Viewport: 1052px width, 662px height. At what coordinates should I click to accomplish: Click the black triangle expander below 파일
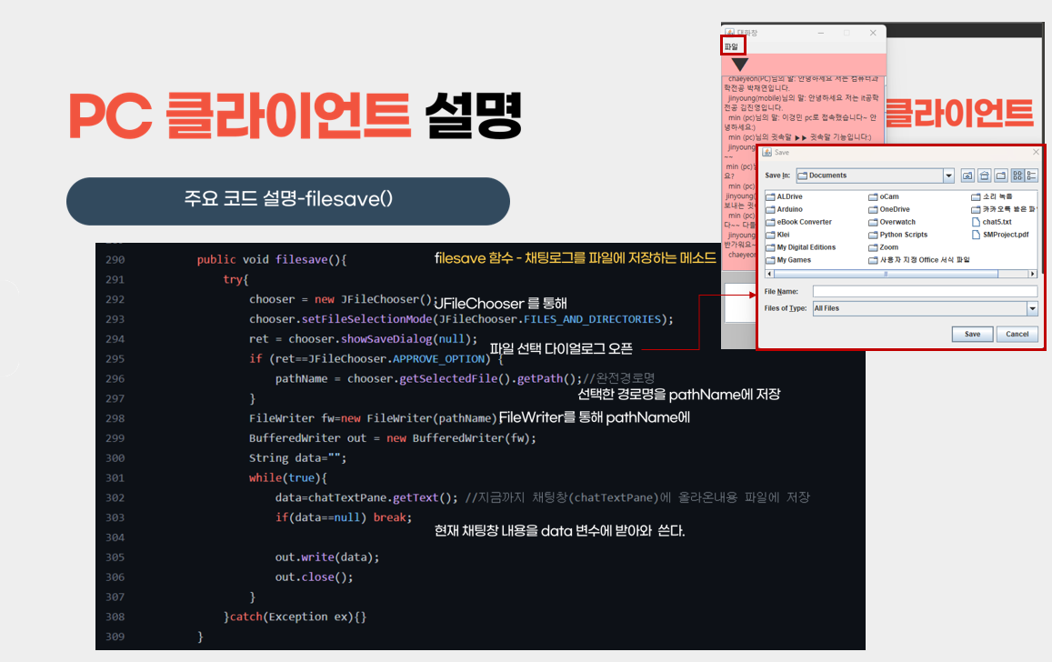tap(738, 64)
